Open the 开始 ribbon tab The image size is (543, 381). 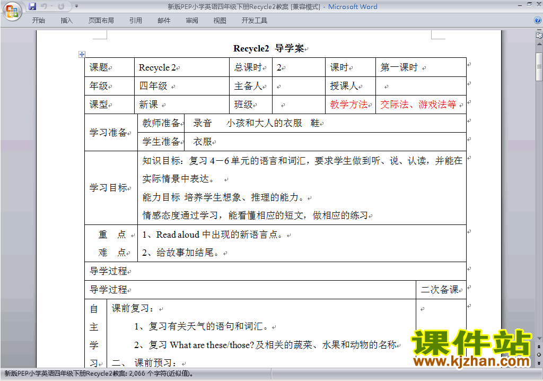click(x=38, y=21)
